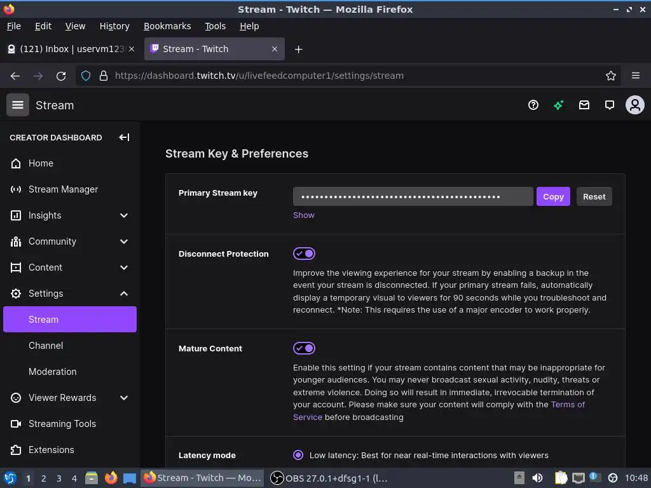The height and width of the screenshot is (488, 651).
Task: Open Firefox tracking protection shield
Action: (x=86, y=76)
